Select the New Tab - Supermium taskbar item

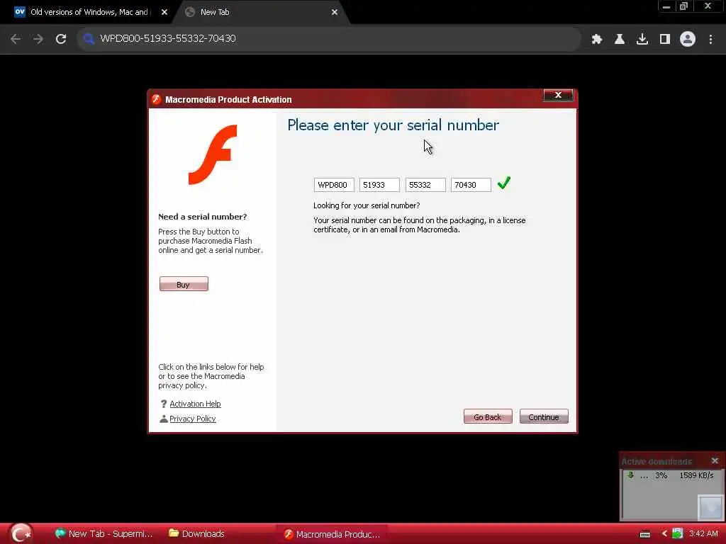pos(104,534)
